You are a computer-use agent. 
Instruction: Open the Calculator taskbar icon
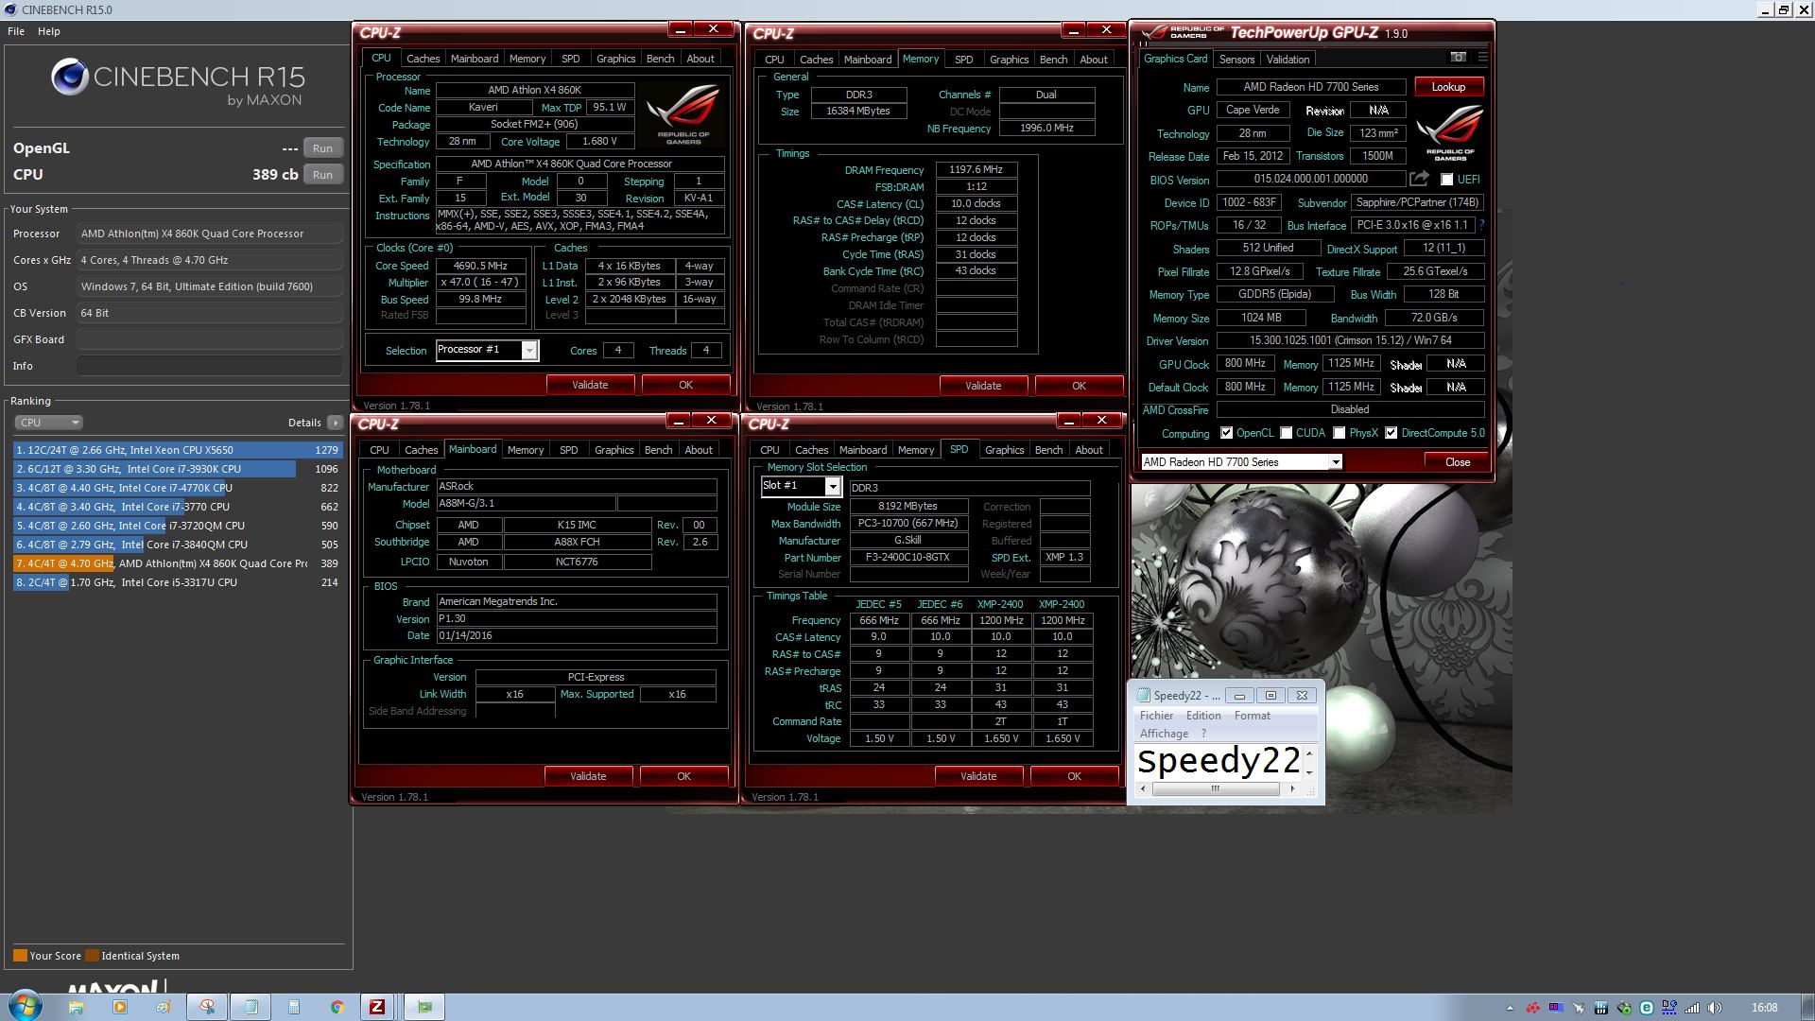pyautogui.click(x=294, y=1007)
